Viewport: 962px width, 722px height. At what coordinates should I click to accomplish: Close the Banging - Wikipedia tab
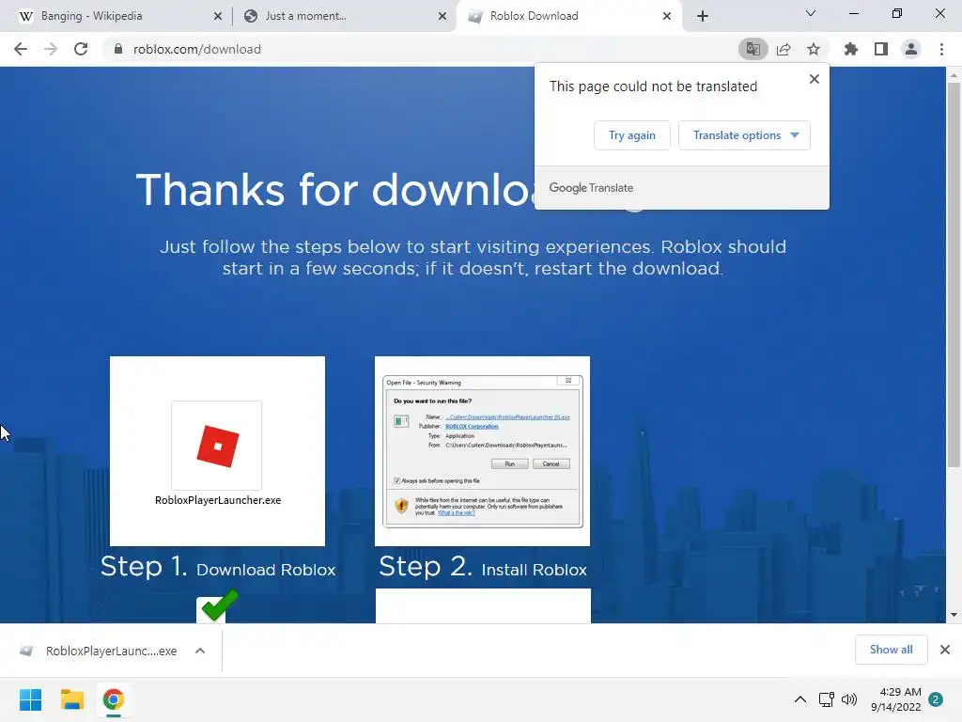coord(218,16)
